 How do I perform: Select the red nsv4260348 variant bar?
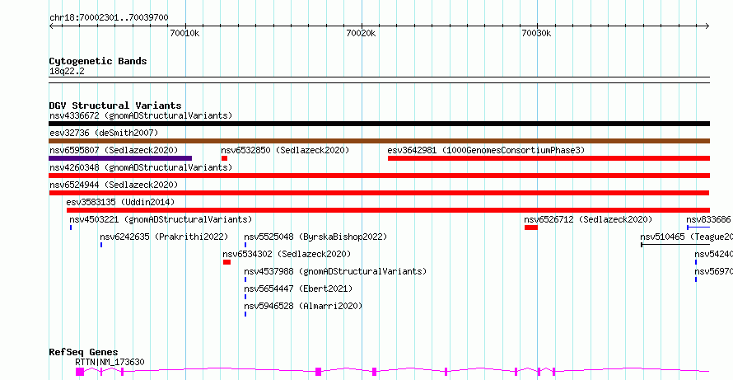(x=379, y=176)
